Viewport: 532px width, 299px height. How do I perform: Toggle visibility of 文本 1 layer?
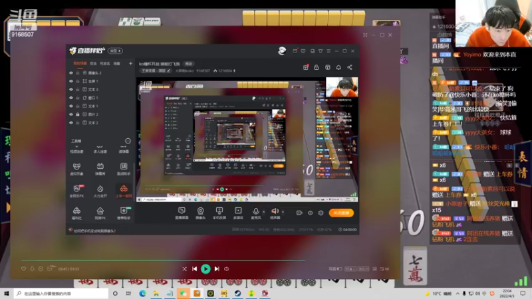click(x=71, y=106)
